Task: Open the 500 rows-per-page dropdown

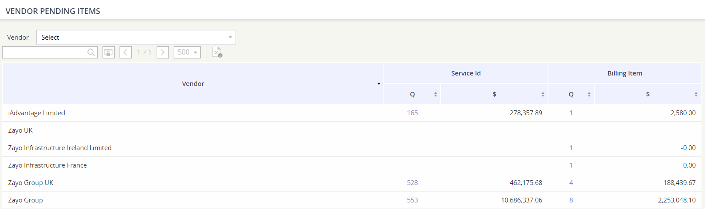Action: pos(187,52)
